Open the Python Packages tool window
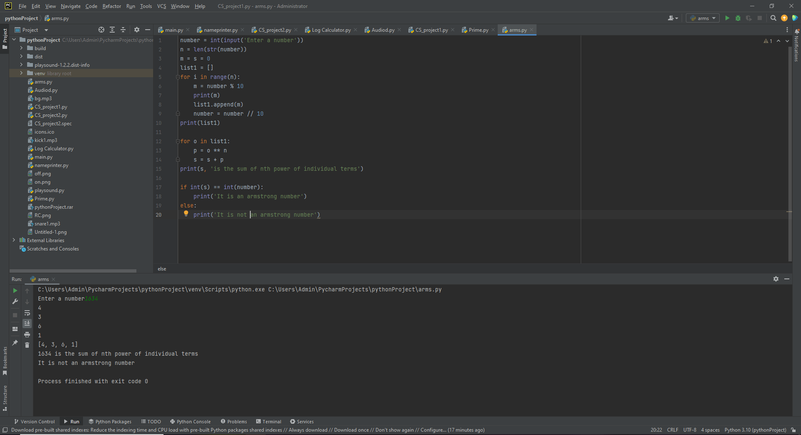This screenshot has height=435, width=801. point(110,422)
